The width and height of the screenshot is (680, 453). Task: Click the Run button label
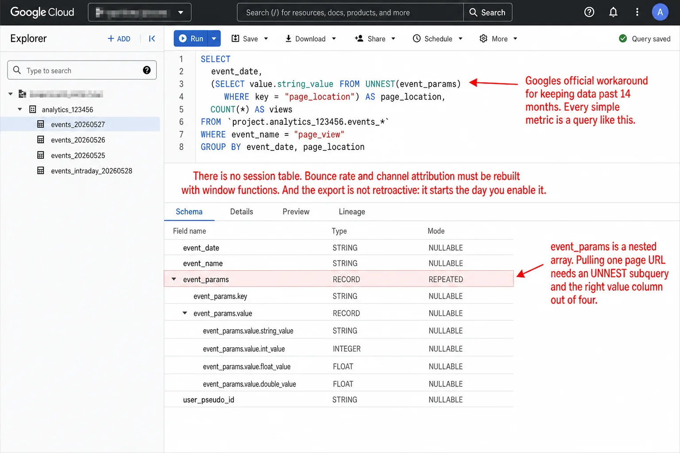[197, 38]
